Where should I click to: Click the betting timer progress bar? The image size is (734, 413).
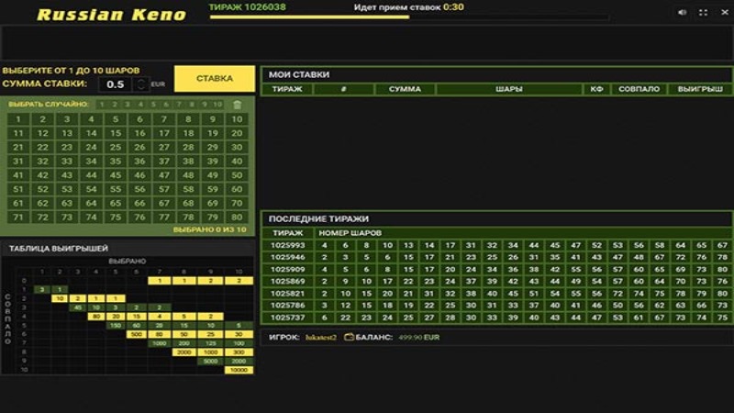[x=409, y=17]
